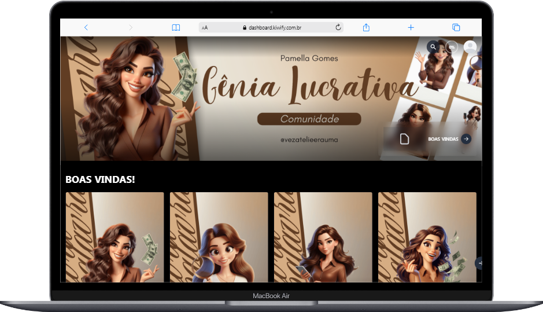
Task: Reload the page with the refresh icon
Action: coord(338,27)
